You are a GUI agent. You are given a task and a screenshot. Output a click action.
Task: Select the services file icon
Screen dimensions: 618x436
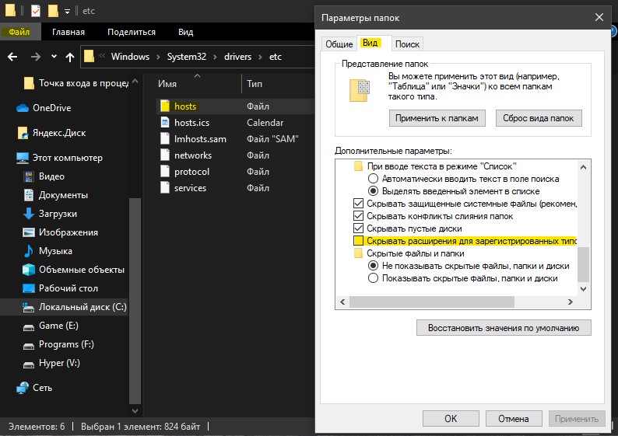tap(165, 188)
